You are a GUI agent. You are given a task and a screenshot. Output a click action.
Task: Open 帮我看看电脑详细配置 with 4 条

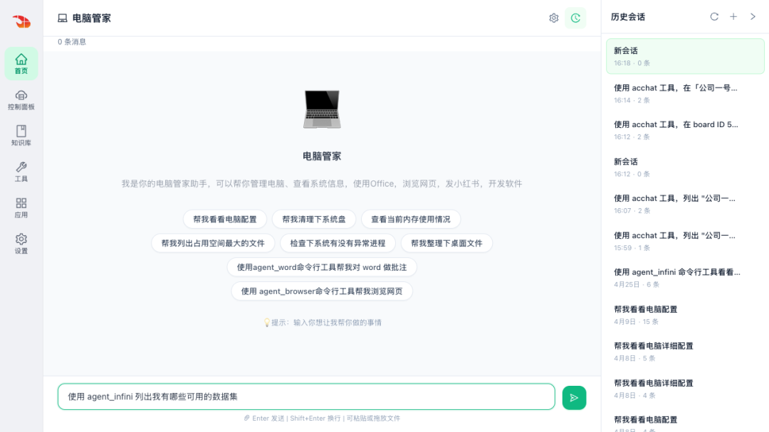point(685,389)
